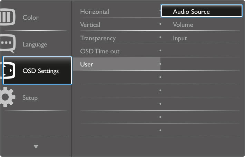Click the Language speech bubble icon
Screen dimensions: 245x157
tap(8, 44)
